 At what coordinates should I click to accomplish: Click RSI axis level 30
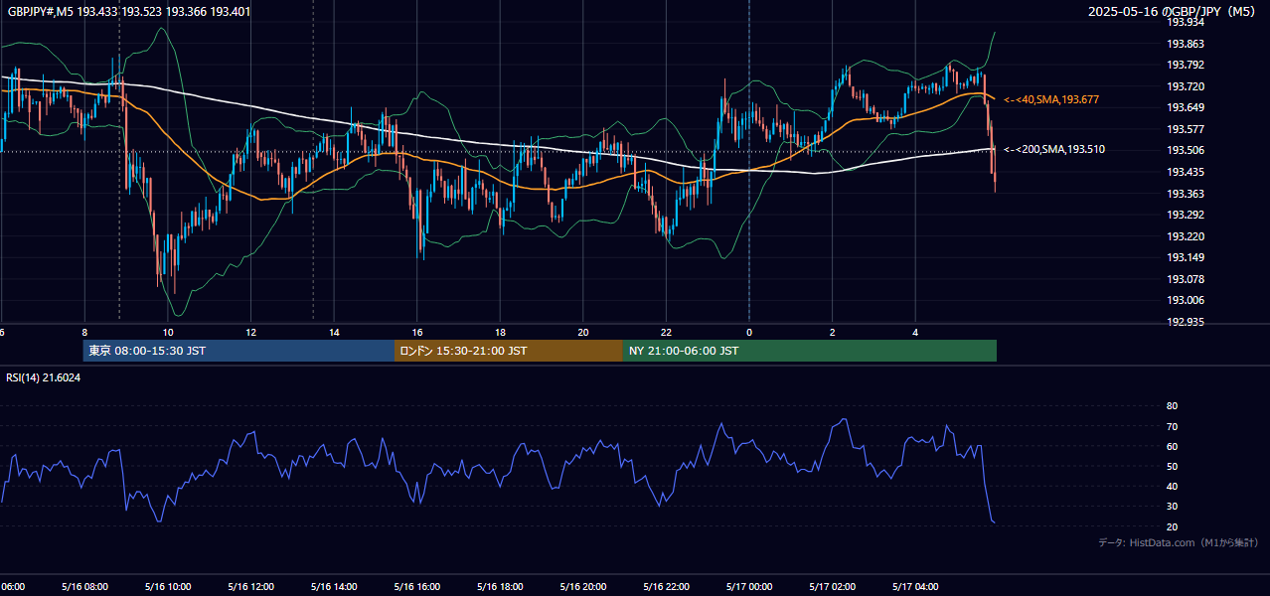tap(1172, 506)
